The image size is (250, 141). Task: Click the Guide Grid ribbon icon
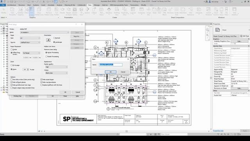click(177, 11)
